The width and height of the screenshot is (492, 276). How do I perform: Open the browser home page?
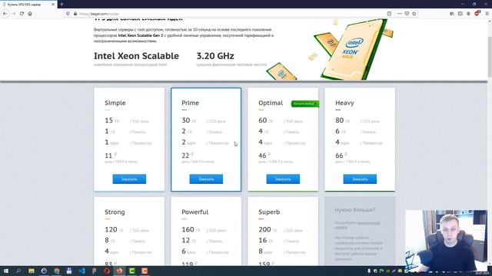tap(30, 14)
